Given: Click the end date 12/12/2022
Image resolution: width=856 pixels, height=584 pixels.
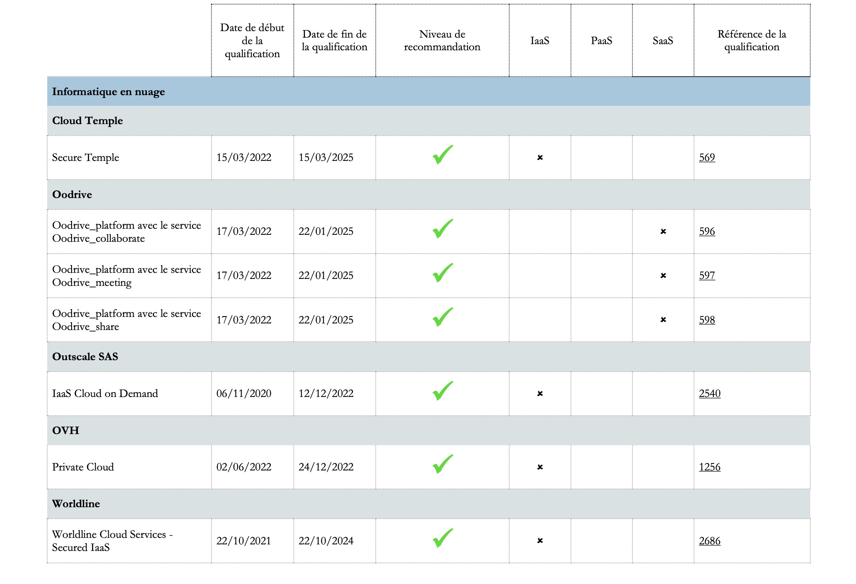Looking at the screenshot, I should (x=326, y=394).
